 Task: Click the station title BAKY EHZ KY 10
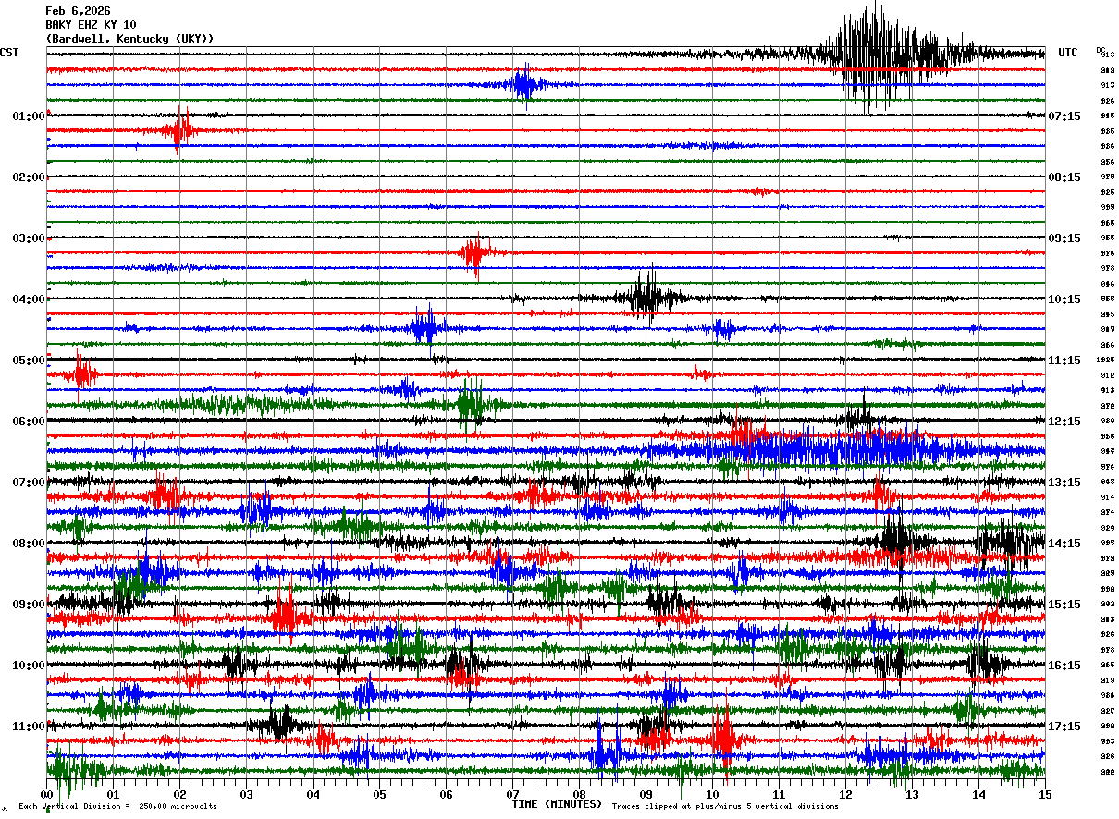[91, 25]
